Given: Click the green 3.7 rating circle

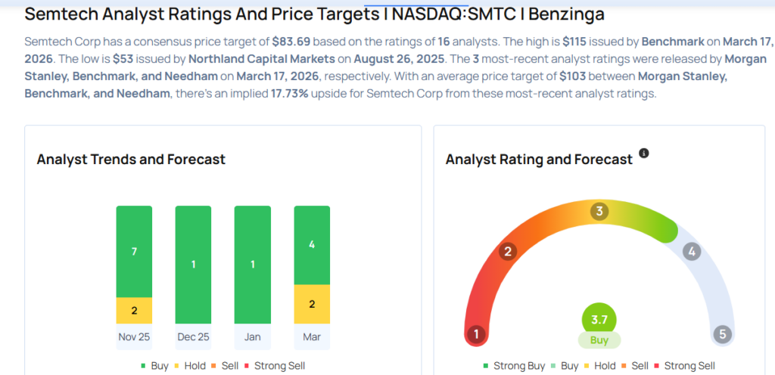Looking at the screenshot, I should pyautogui.click(x=599, y=318).
